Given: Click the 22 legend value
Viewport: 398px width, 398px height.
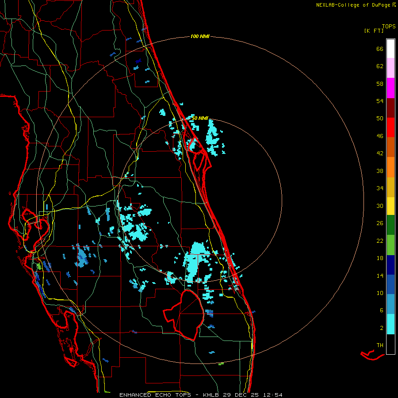Looking at the screenshot, I should click(x=380, y=241).
